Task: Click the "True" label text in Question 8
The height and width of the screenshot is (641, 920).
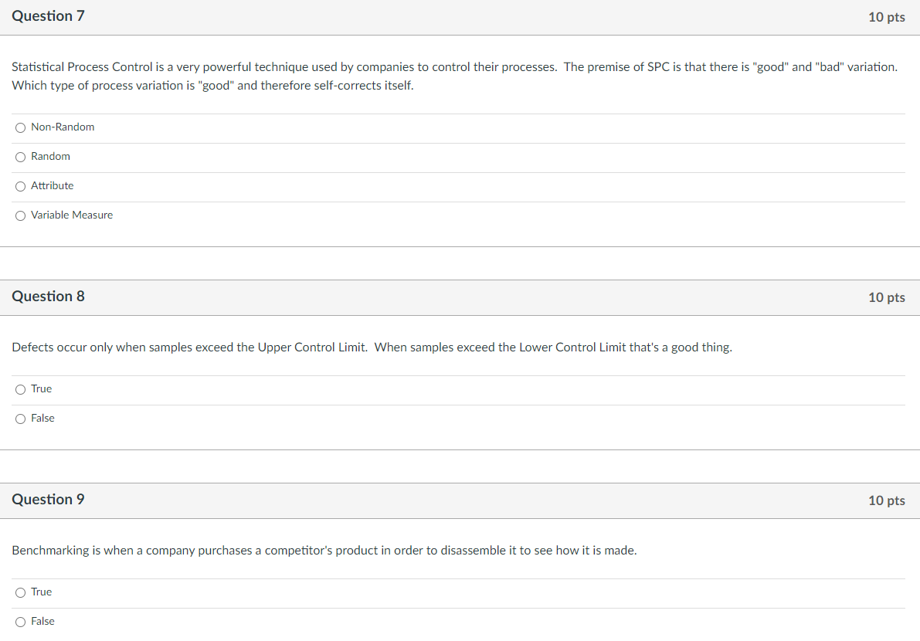Action: coord(40,388)
